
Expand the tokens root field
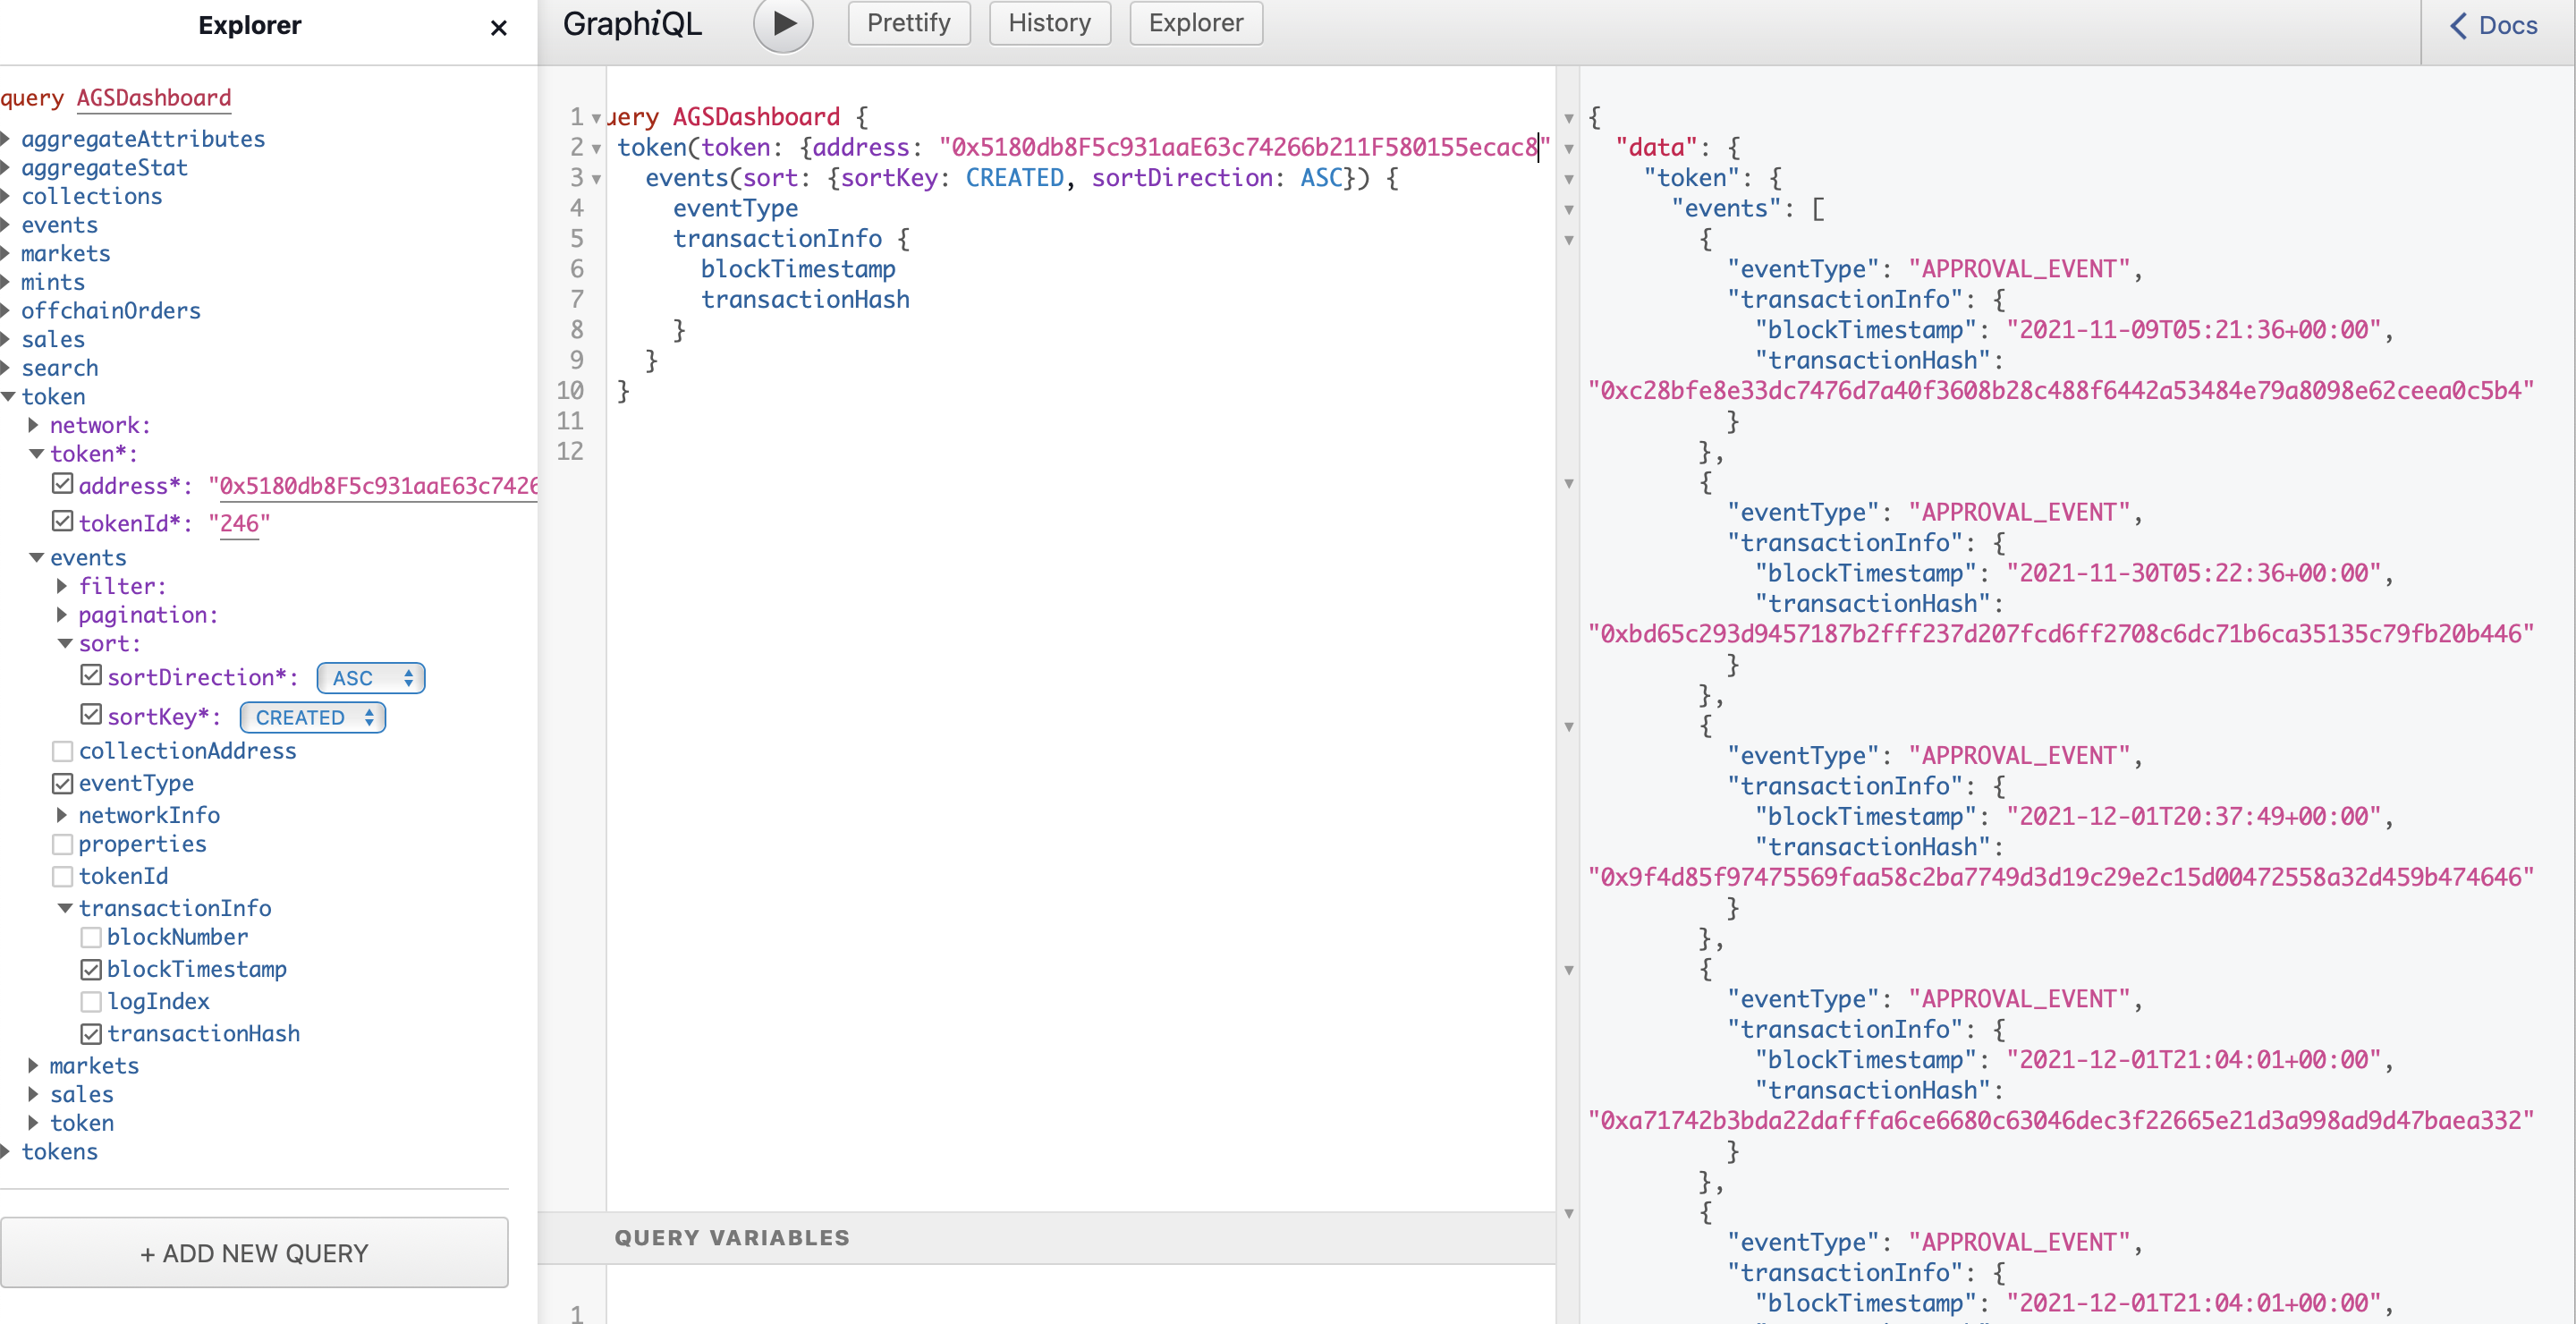[6, 1151]
